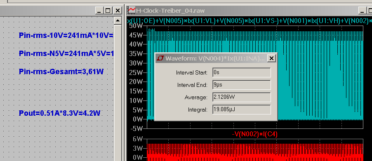Select the Pin-rms-Gesamt=3,61W annotation
Viewport: 372px width, 161px height.
(x=61, y=72)
